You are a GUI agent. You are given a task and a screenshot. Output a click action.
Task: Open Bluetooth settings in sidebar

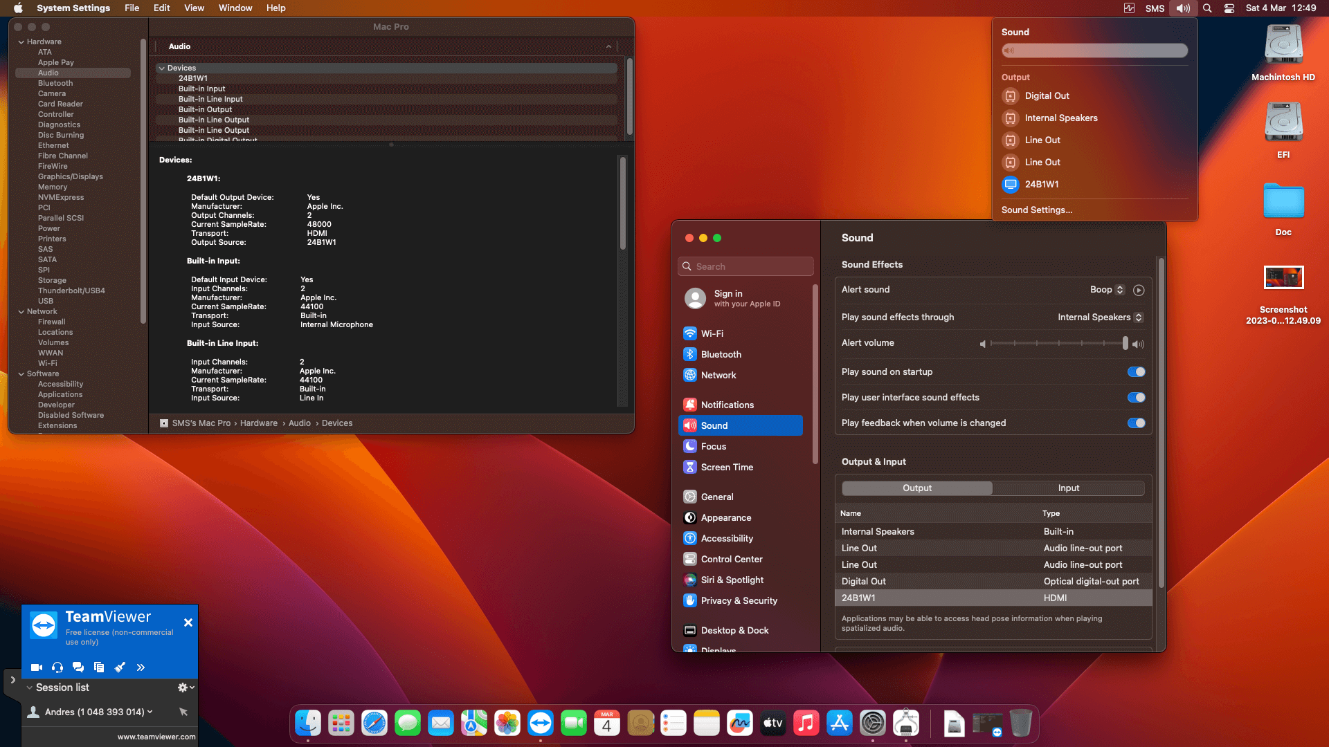721,354
